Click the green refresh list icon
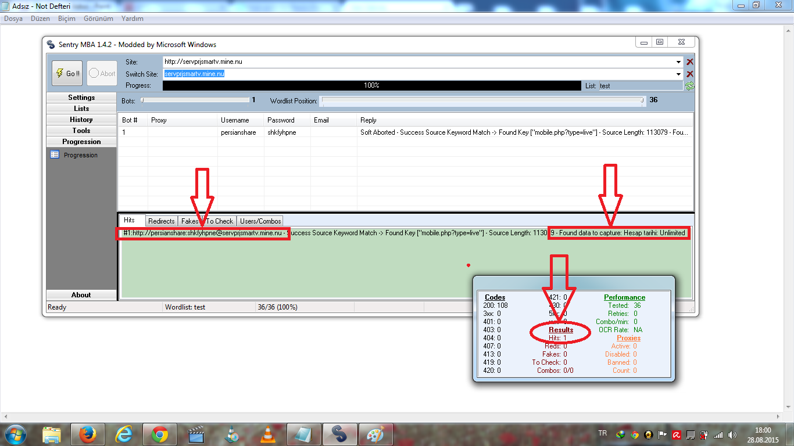794x446 pixels. click(x=689, y=86)
